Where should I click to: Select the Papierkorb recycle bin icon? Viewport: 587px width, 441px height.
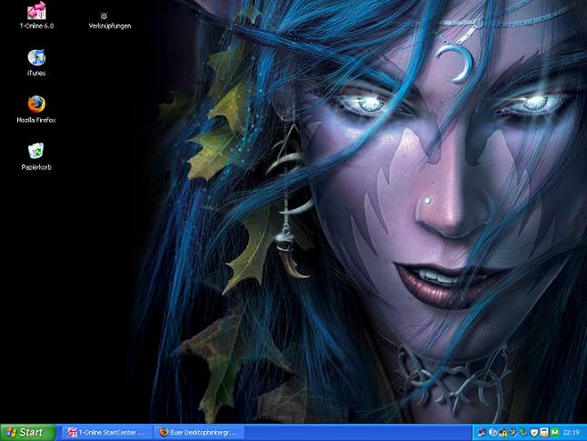tap(36, 151)
